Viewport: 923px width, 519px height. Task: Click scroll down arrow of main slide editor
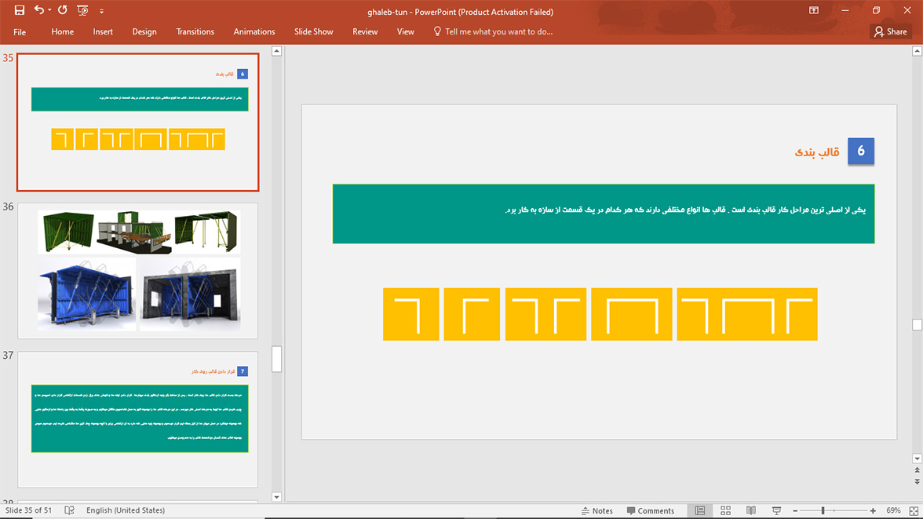917,459
